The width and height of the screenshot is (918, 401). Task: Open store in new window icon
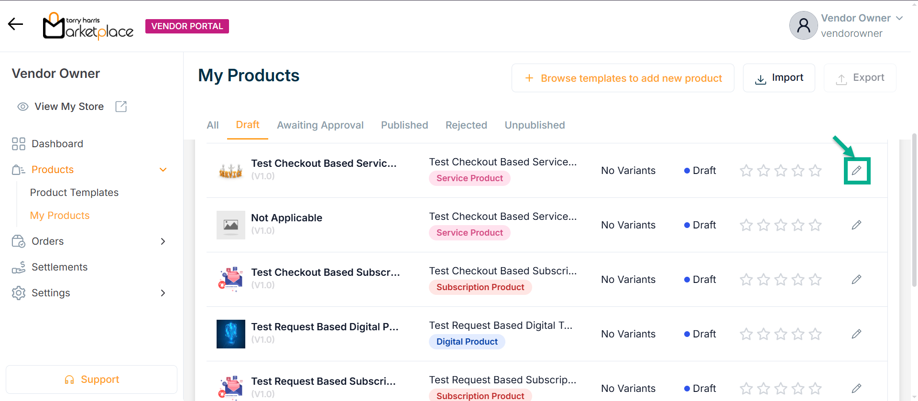coord(121,107)
